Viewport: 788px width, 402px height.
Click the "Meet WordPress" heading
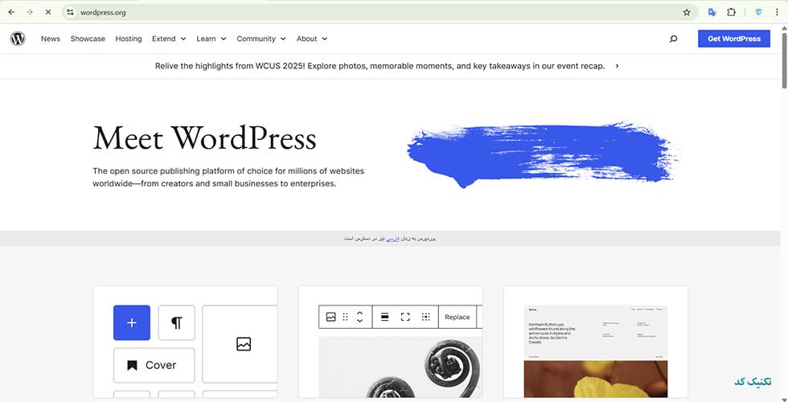point(204,137)
